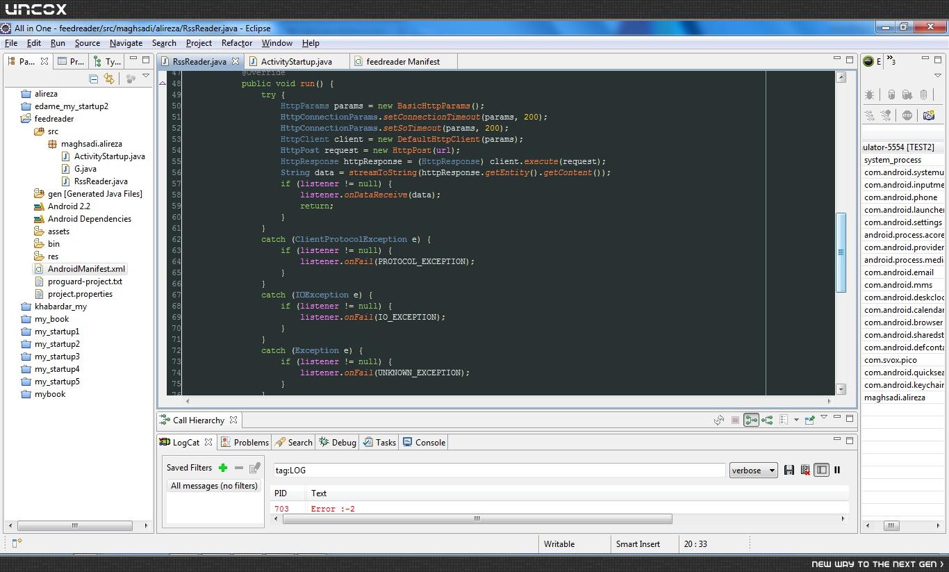
Task: Open the Refactor menu
Action: coord(237,43)
